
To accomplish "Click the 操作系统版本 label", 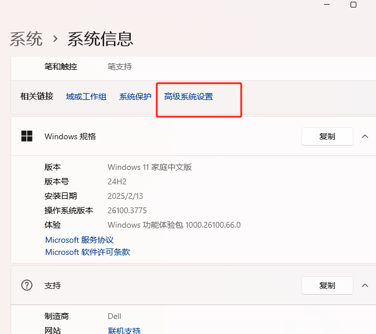I will click(x=69, y=210).
